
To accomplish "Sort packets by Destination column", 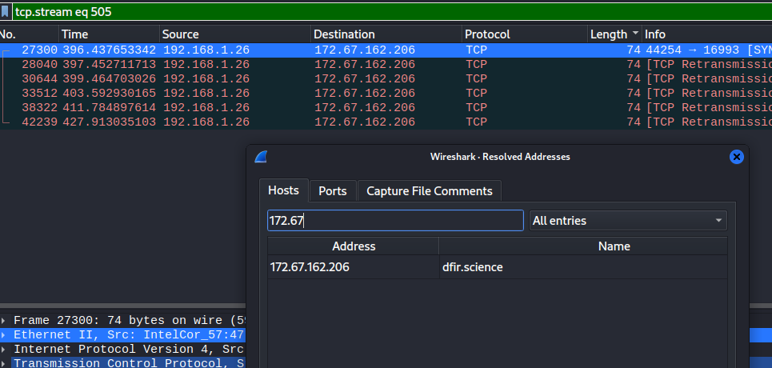I will pyautogui.click(x=387, y=34).
